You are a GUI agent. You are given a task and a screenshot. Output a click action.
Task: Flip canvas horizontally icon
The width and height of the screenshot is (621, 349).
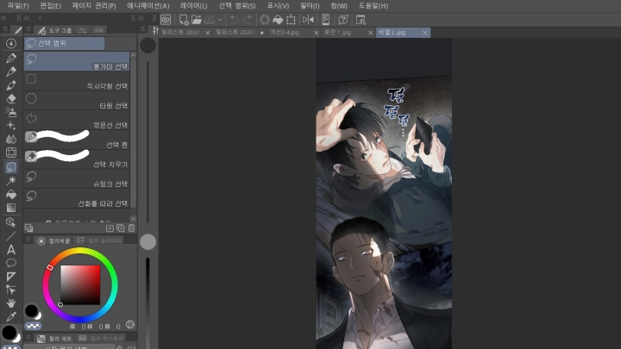click(x=308, y=19)
